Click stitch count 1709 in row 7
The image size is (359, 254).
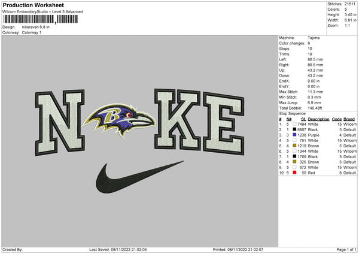[x=302, y=157]
